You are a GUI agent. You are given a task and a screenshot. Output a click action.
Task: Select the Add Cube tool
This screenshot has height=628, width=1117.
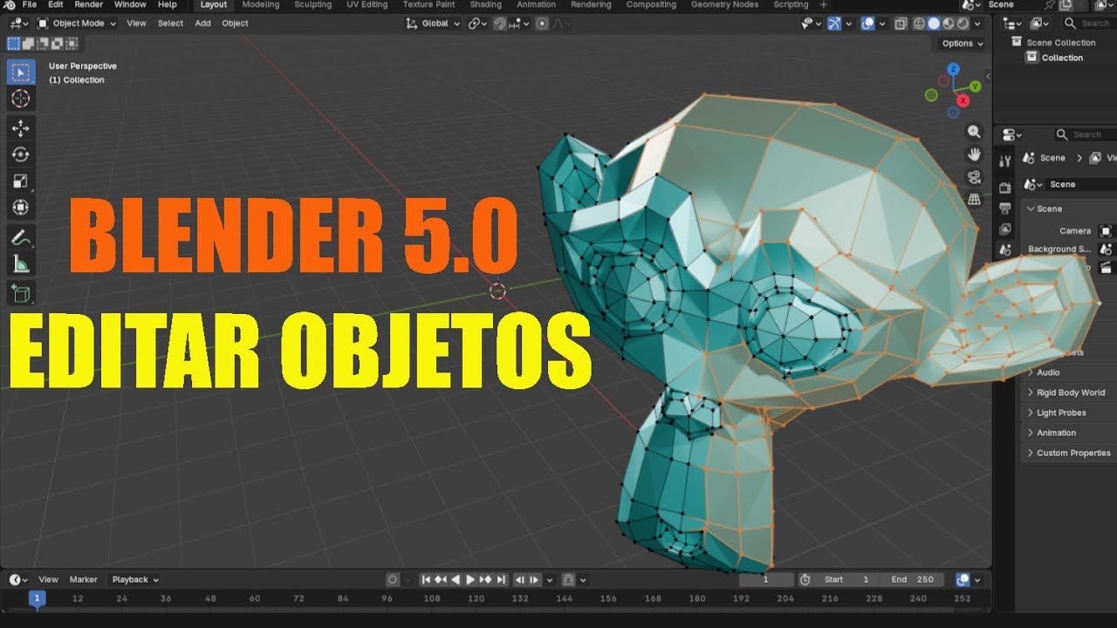[x=20, y=293]
